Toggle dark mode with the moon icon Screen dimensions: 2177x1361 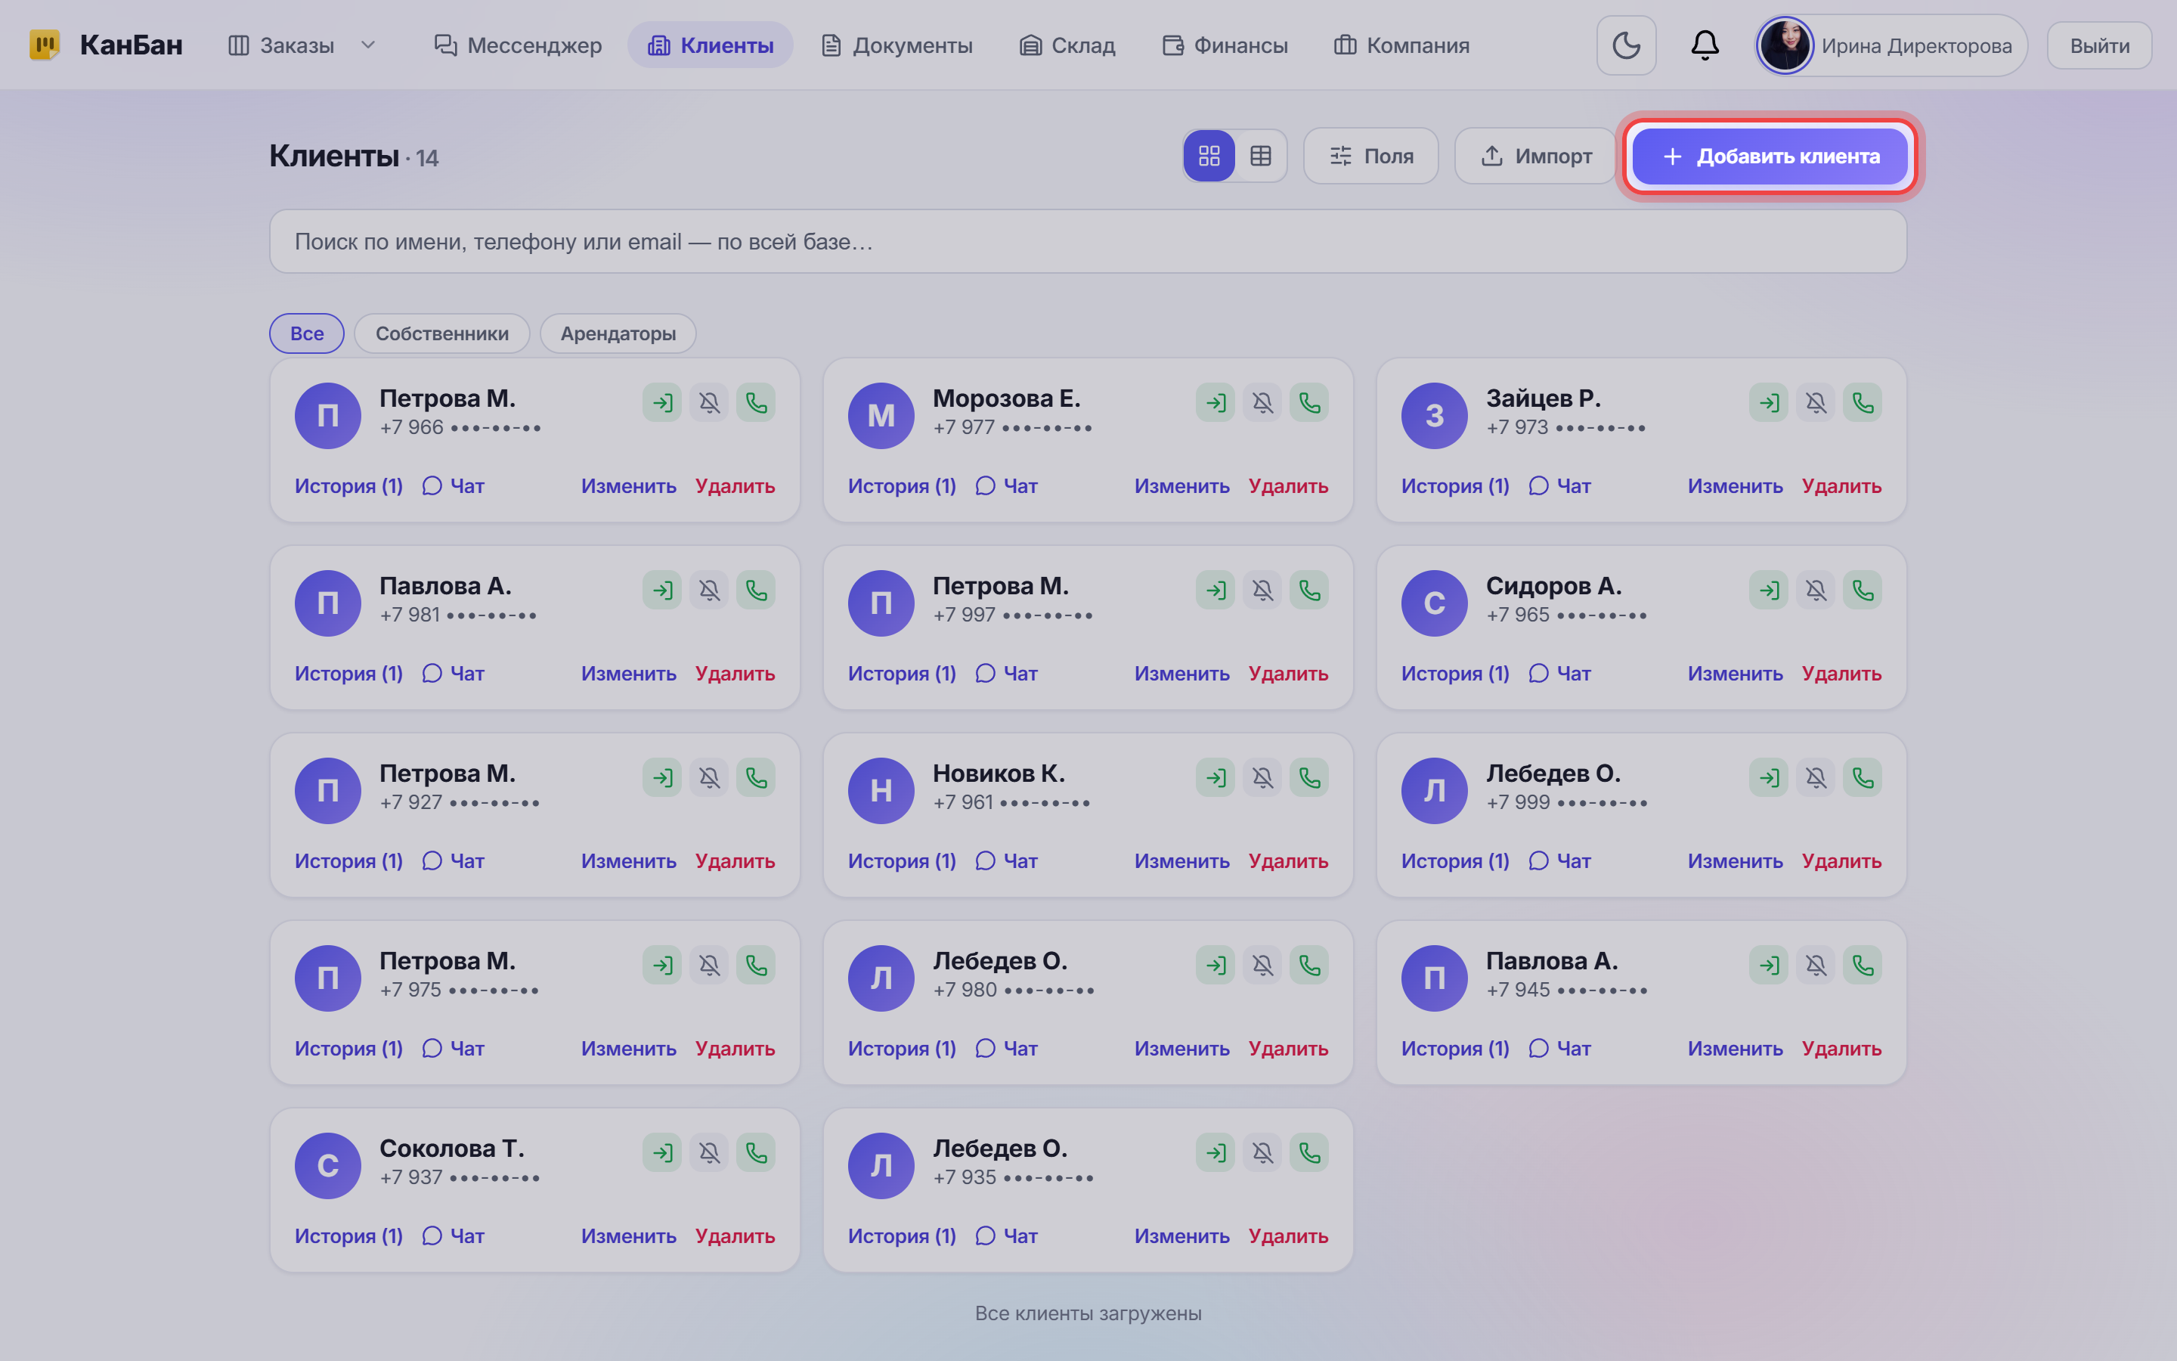(1625, 45)
